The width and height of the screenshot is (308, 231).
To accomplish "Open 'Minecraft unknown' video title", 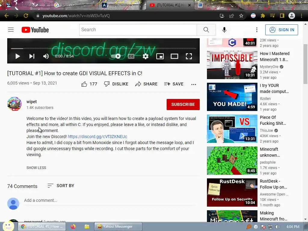I will click(x=270, y=152).
